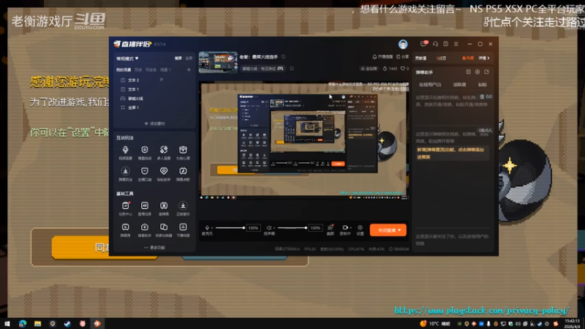Adjust the microphone volume slider
This screenshot has height=329, width=585.
(230, 228)
